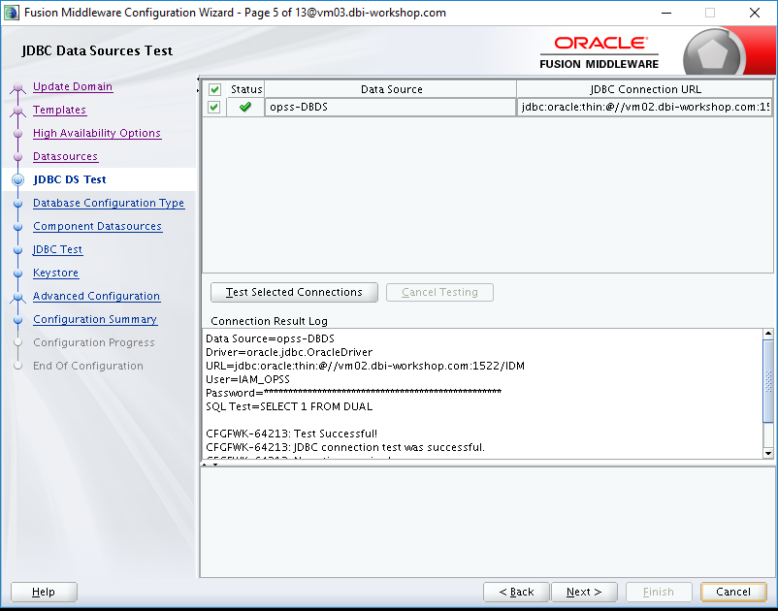Close the Configuration Wizard window
The image size is (778, 611).
[754, 13]
